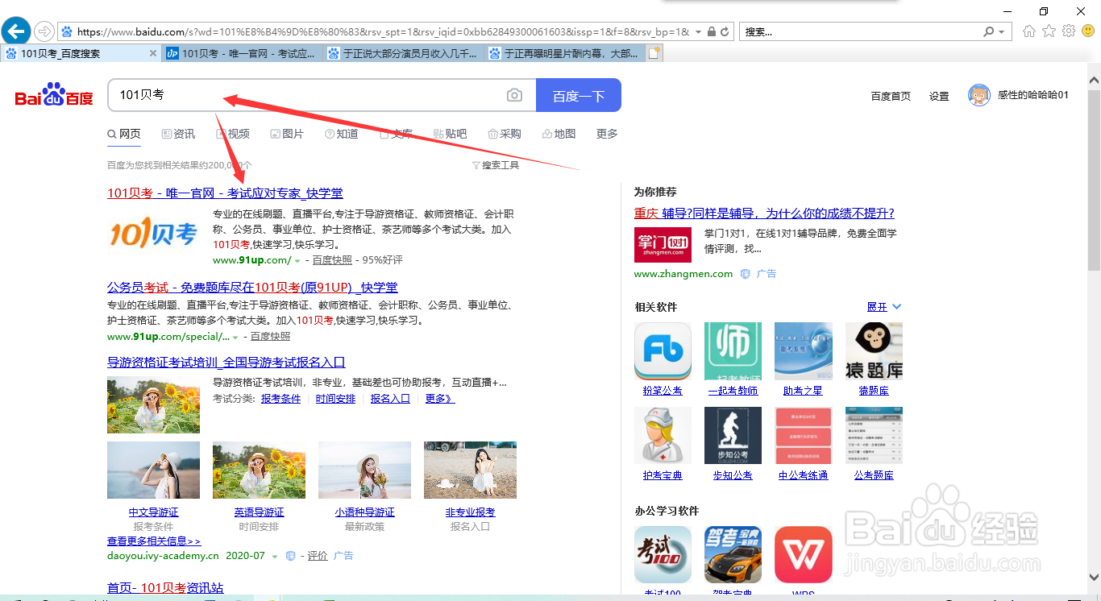The width and height of the screenshot is (1101, 601).
Task: Switch to 于正再曝明星片酬内幕 tab
Action: pos(564,53)
